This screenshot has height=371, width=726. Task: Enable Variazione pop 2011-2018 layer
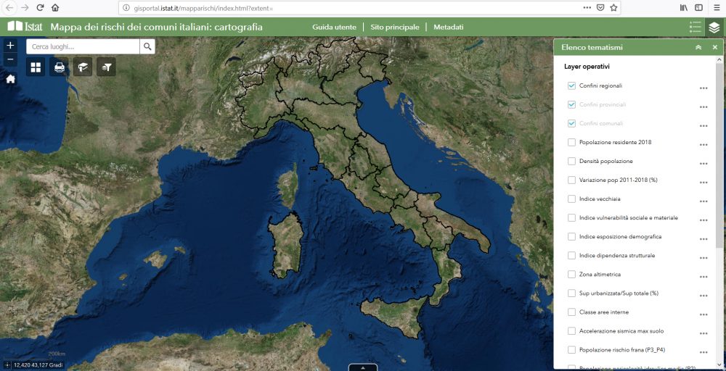coord(571,180)
